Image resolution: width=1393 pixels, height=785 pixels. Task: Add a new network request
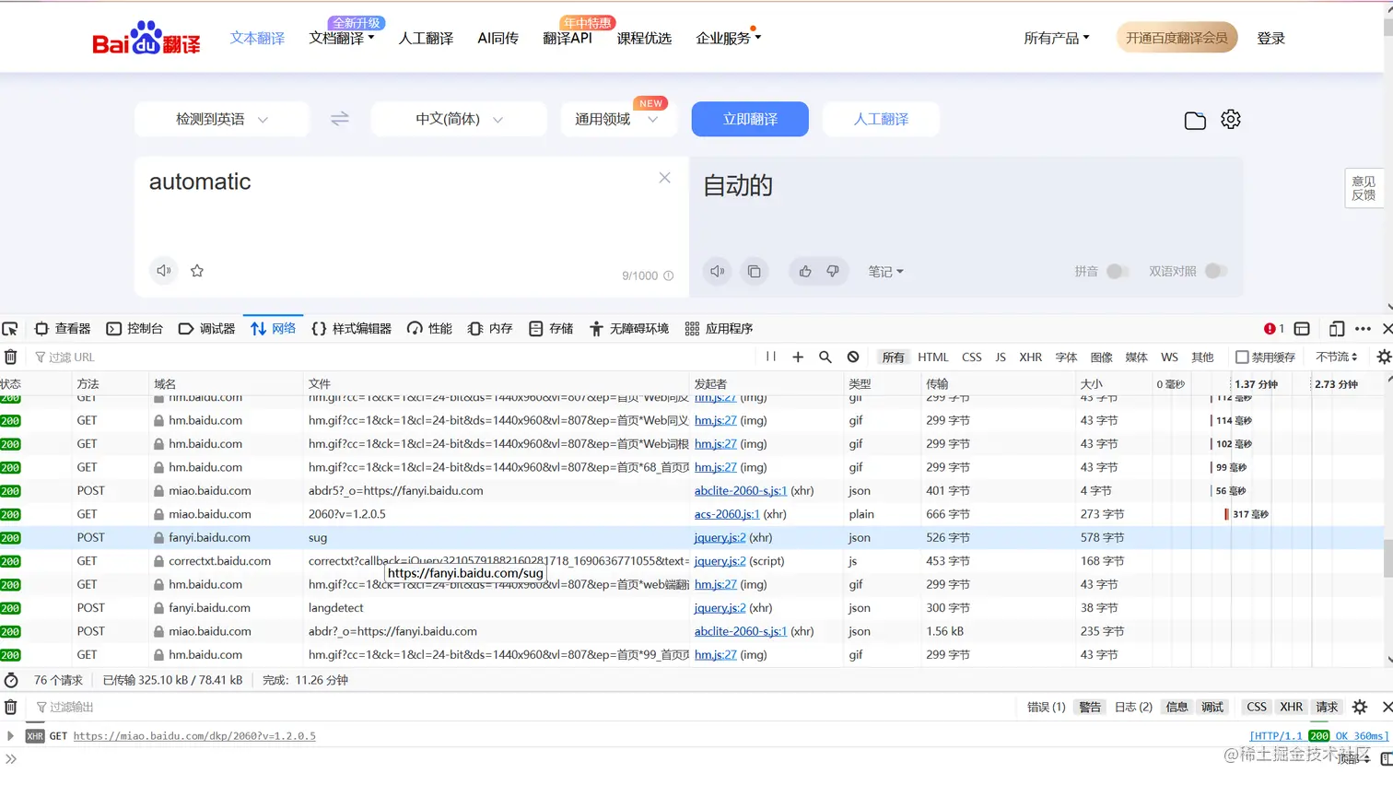pos(798,357)
